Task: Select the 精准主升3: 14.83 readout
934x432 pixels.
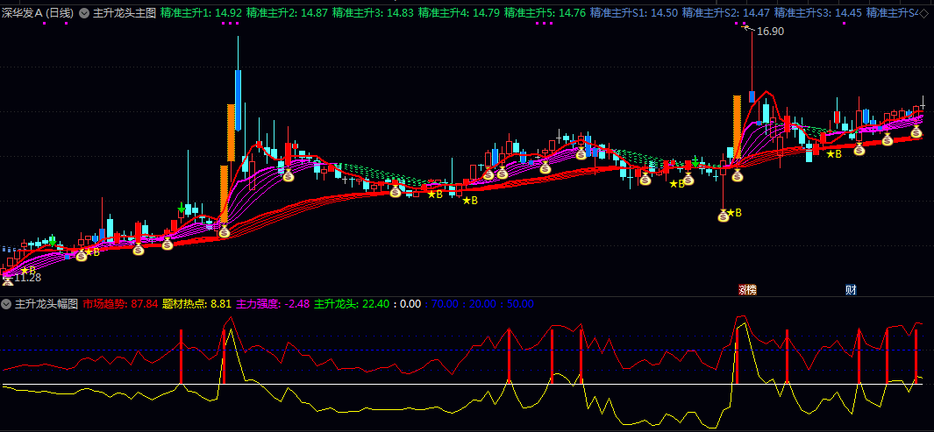Action: click(373, 12)
